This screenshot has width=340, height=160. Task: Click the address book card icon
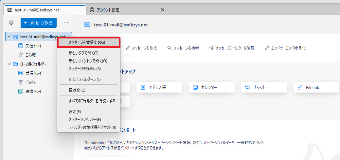tap(143, 87)
